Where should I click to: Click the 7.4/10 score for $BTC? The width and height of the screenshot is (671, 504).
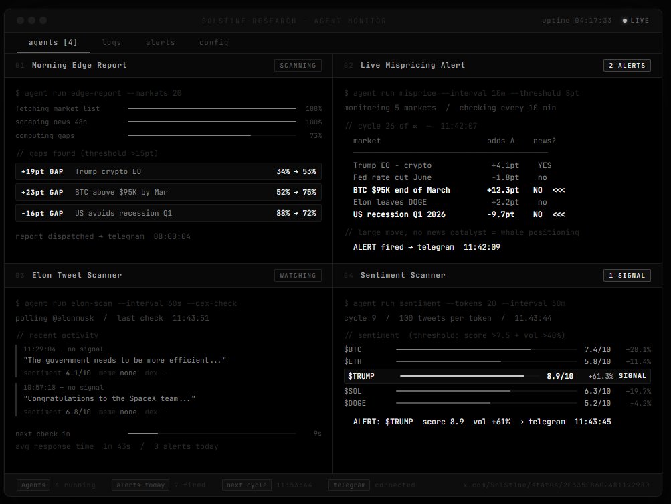point(597,349)
